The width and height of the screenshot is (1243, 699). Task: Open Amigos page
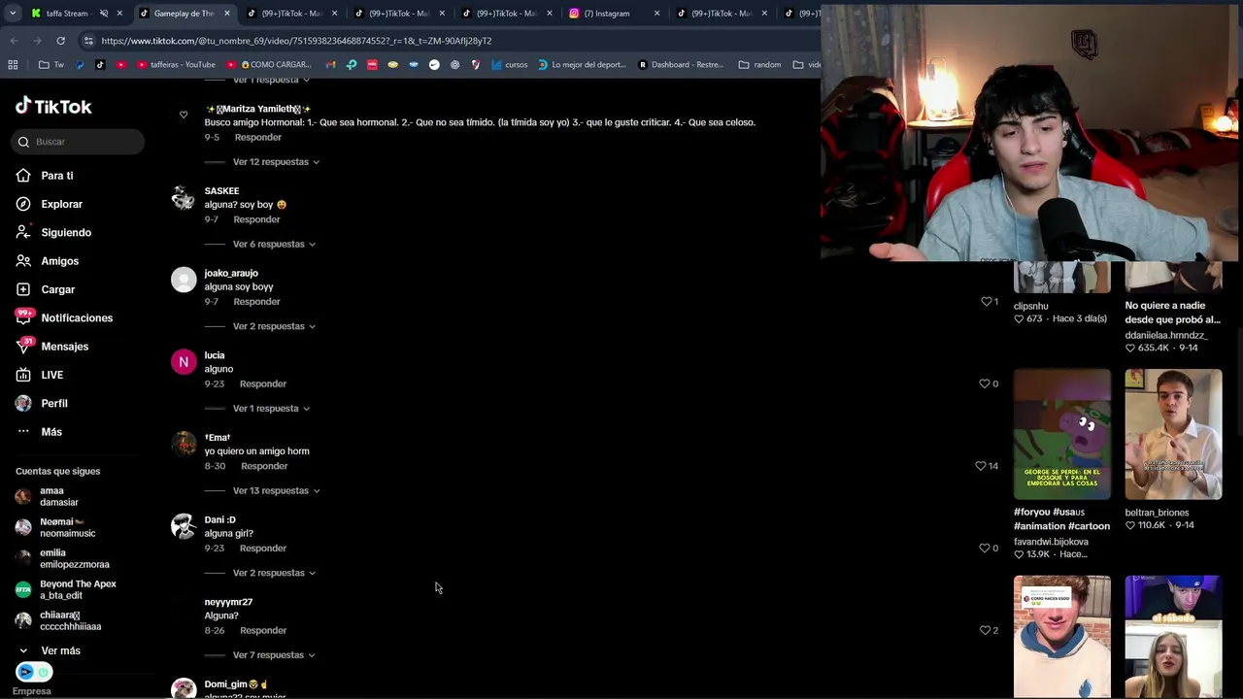coord(59,261)
